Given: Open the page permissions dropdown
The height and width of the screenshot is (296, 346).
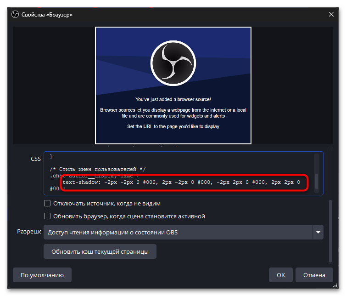Looking at the screenshot, I should pos(184,232).
